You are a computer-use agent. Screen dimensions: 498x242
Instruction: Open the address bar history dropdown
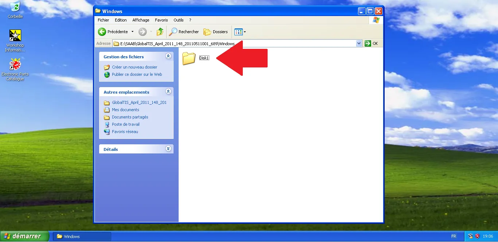pos(359,43)
